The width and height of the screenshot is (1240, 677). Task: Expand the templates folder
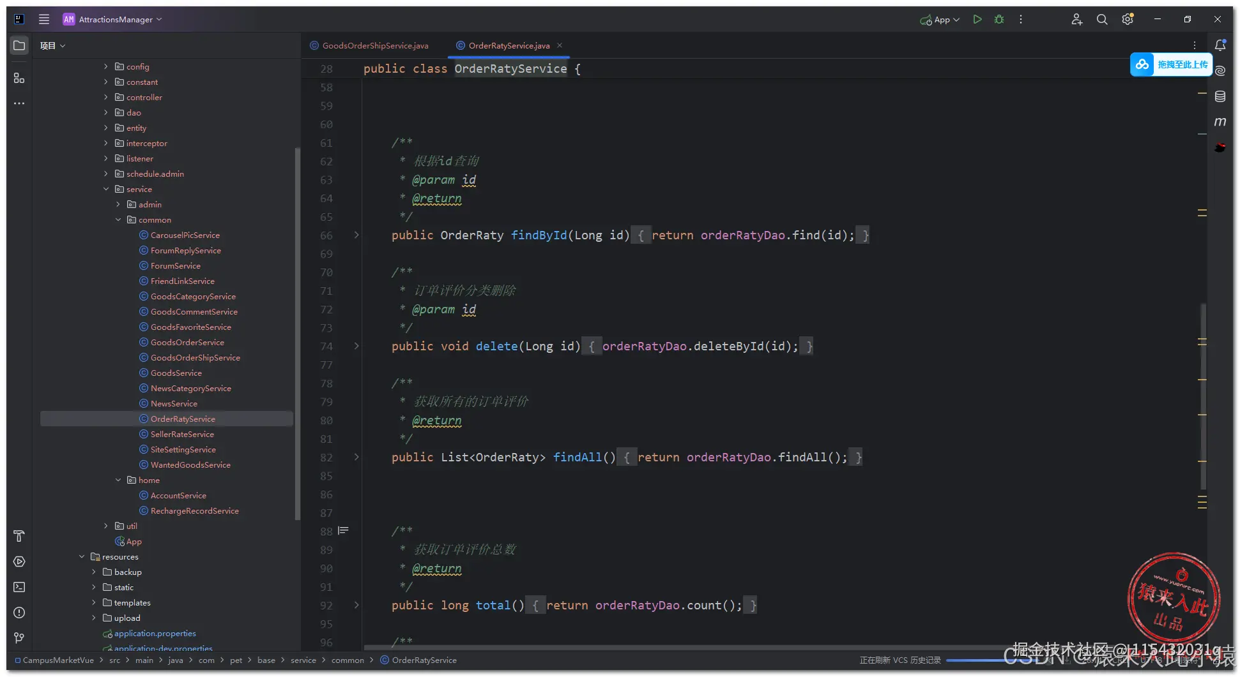(94, 602)
